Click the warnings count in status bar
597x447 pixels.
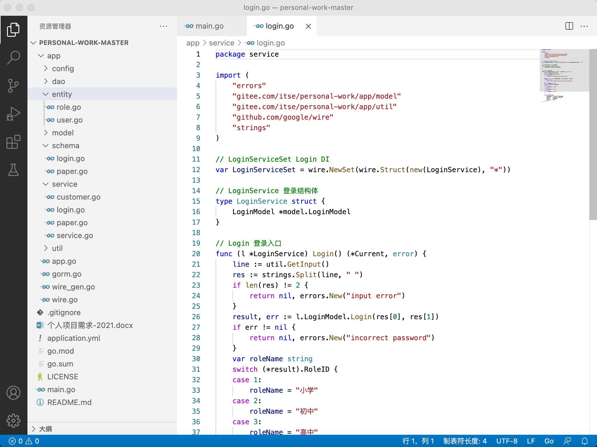pos(33,441)
